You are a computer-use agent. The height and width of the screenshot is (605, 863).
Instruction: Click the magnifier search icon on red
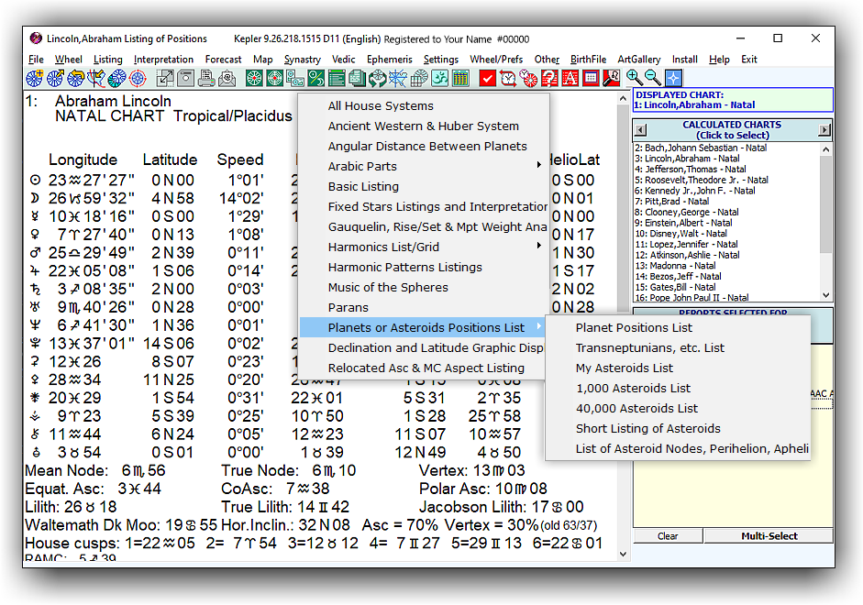coord(611,79)
